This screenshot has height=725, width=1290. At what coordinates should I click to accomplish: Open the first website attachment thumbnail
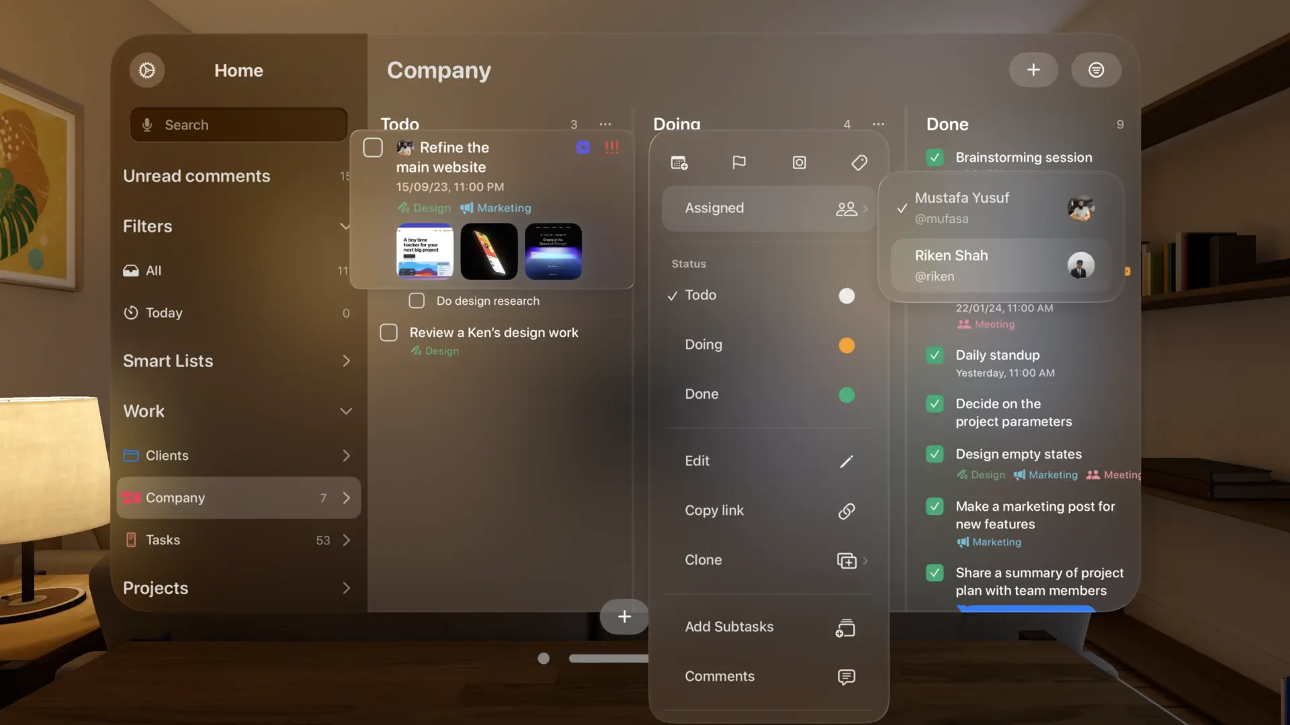coord(424,251)
